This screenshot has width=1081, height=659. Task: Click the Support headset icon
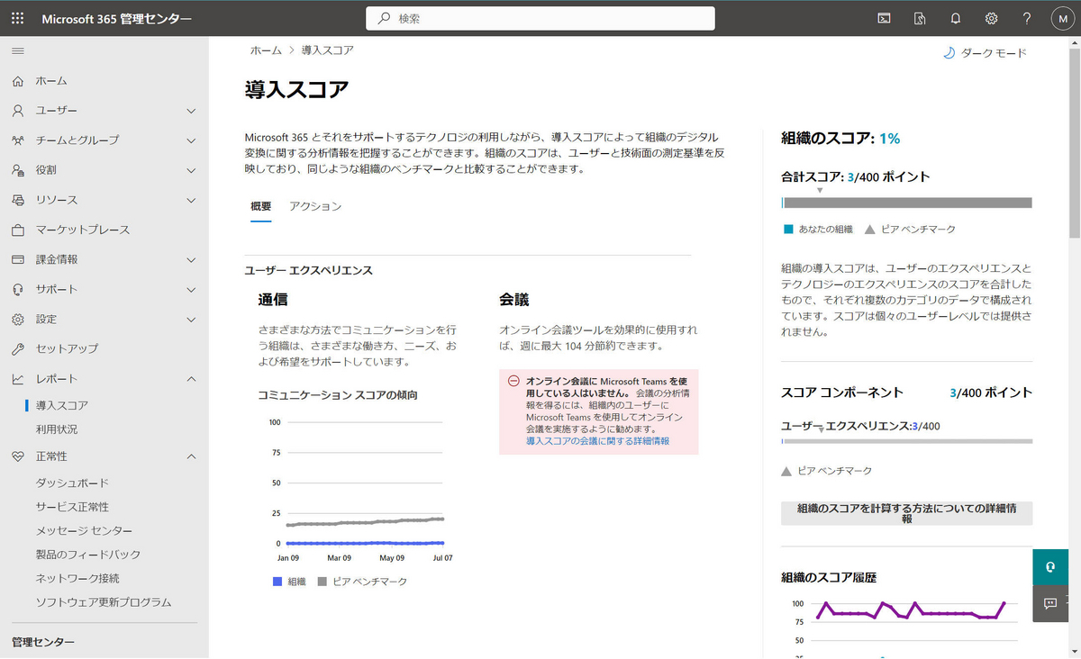click(x=18, y=289)
